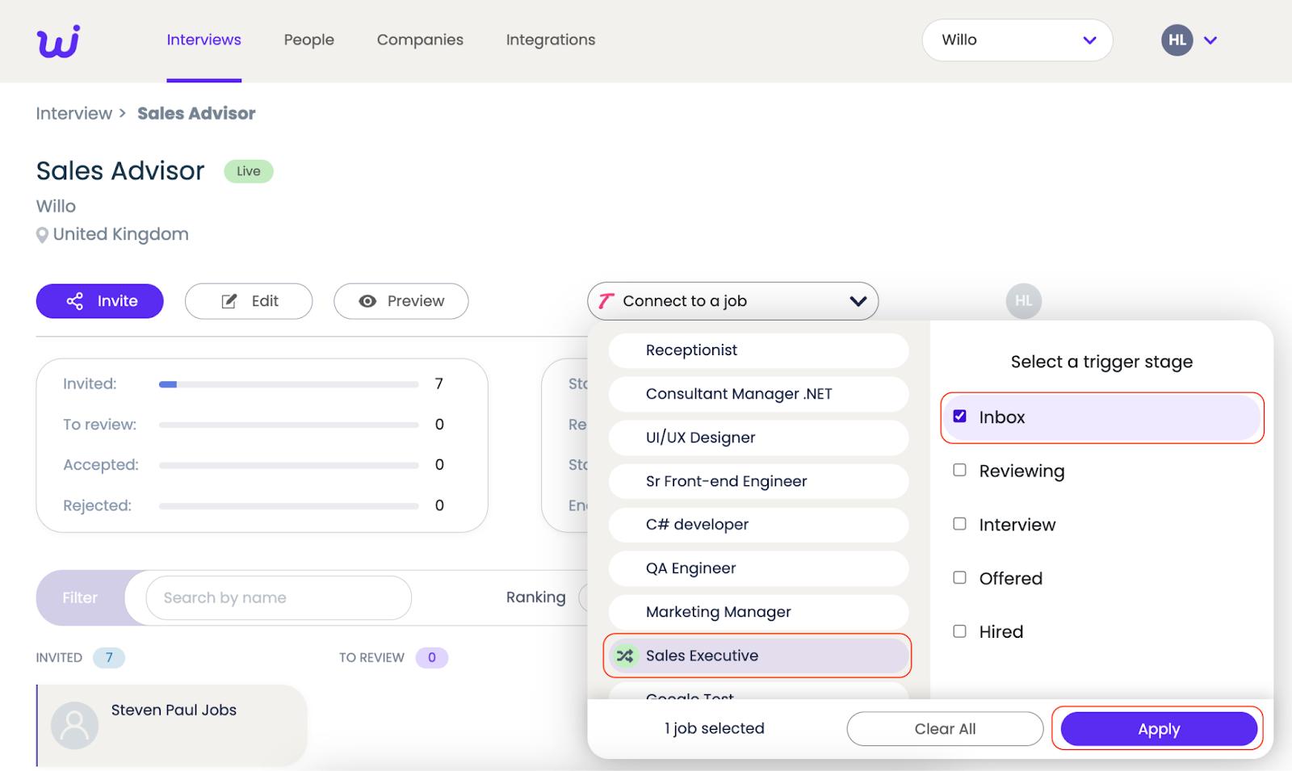Click the Filter button

coord(80,597)
